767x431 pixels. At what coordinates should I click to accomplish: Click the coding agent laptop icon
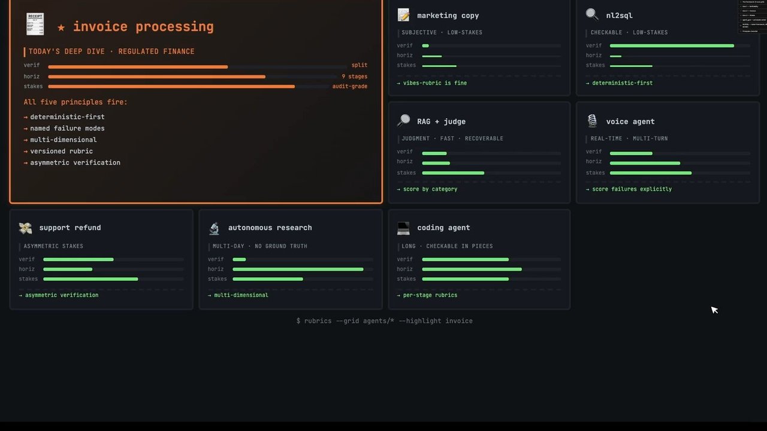pos(403,227)
